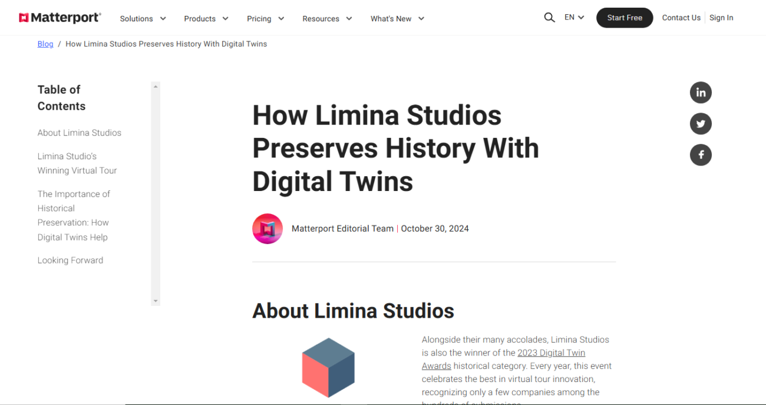Share article on LinkedIn
The image size is (766, 405).
[x=701, y=93]
